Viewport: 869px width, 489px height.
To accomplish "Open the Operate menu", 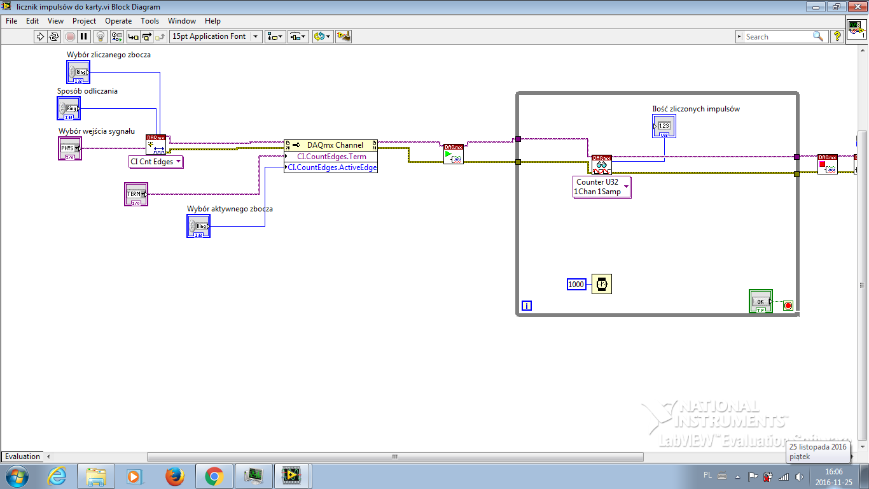I will [118, 21].
